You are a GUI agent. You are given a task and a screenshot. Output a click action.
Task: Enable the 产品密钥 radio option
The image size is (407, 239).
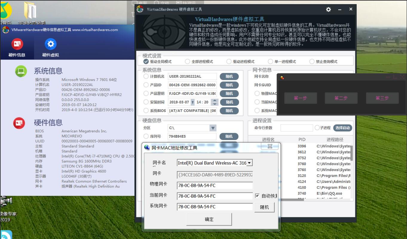point(146,93)
